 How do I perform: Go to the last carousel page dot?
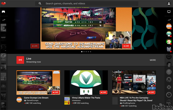point(91,52)
